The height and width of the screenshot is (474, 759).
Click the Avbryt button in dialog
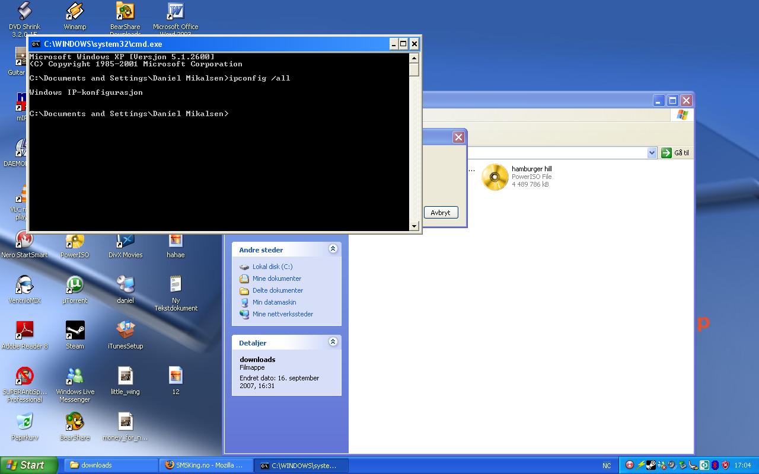[x=441, y=213]
